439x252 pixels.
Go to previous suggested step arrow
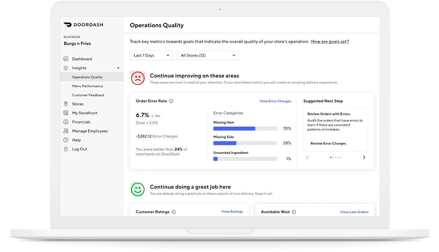(307, 157)
